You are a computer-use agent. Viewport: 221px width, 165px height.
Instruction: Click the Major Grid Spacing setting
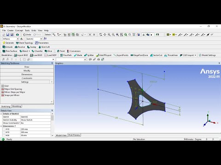click(12, 89)
